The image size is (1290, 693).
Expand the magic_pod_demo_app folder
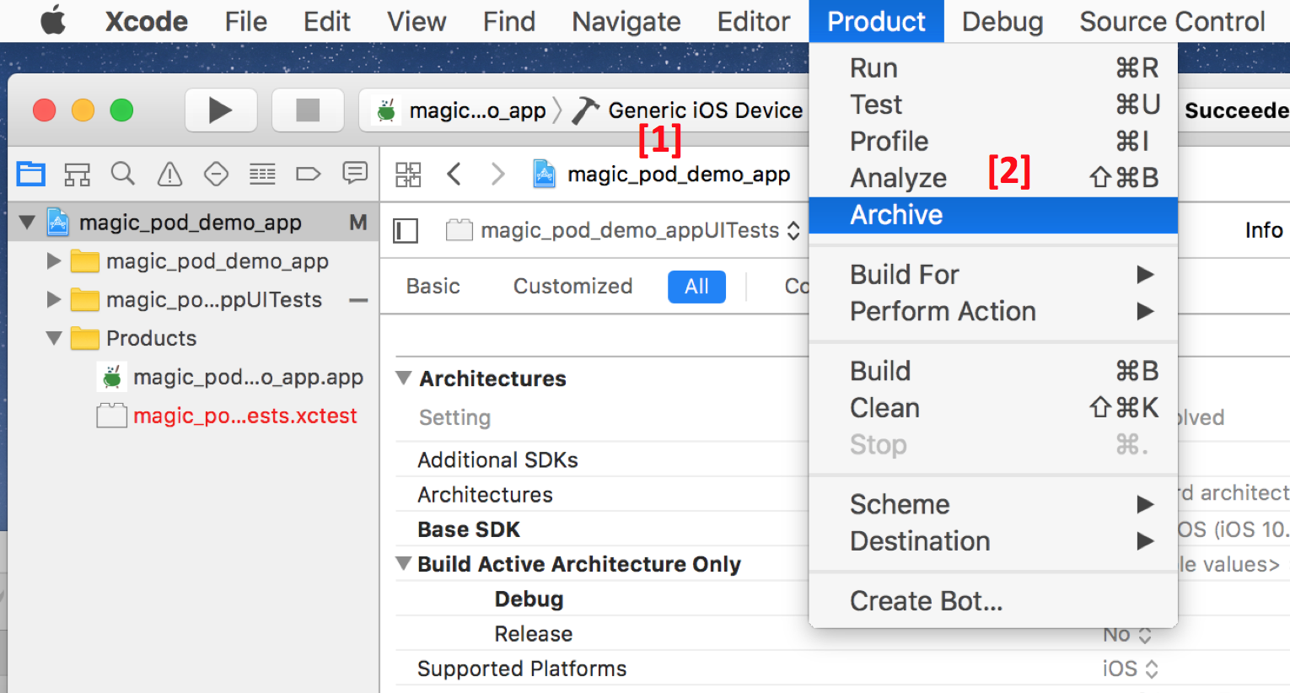(54, 261)
